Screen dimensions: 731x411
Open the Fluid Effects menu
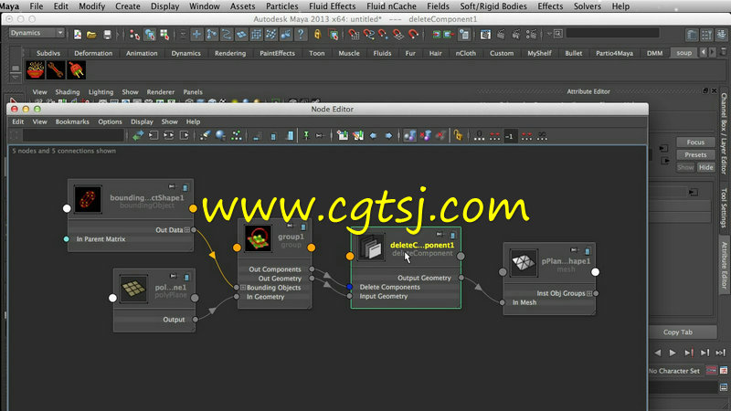point(332,6)
